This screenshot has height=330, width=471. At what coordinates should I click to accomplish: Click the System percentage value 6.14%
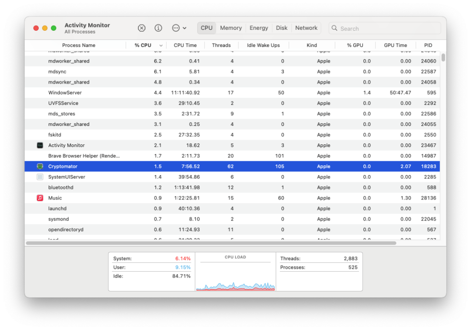tap(183, 259)
